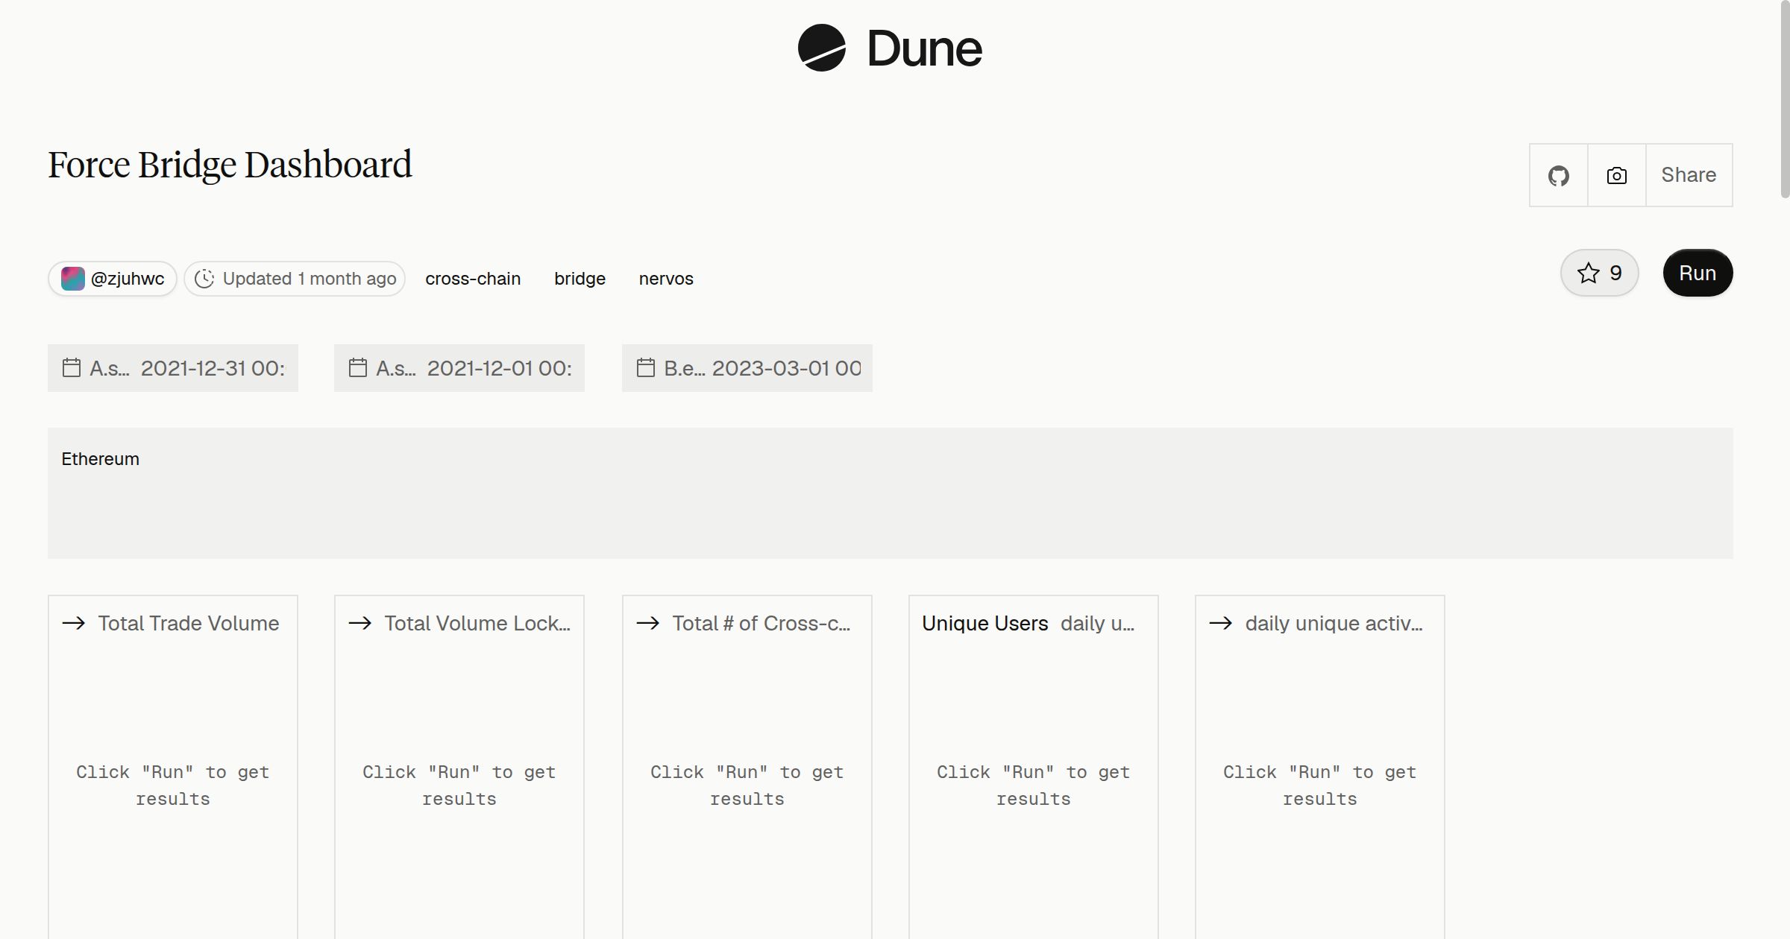Star the dashboard with 9 stars

coord(1599,273)
